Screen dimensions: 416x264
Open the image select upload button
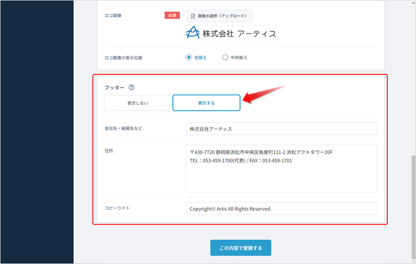(219, 16)
